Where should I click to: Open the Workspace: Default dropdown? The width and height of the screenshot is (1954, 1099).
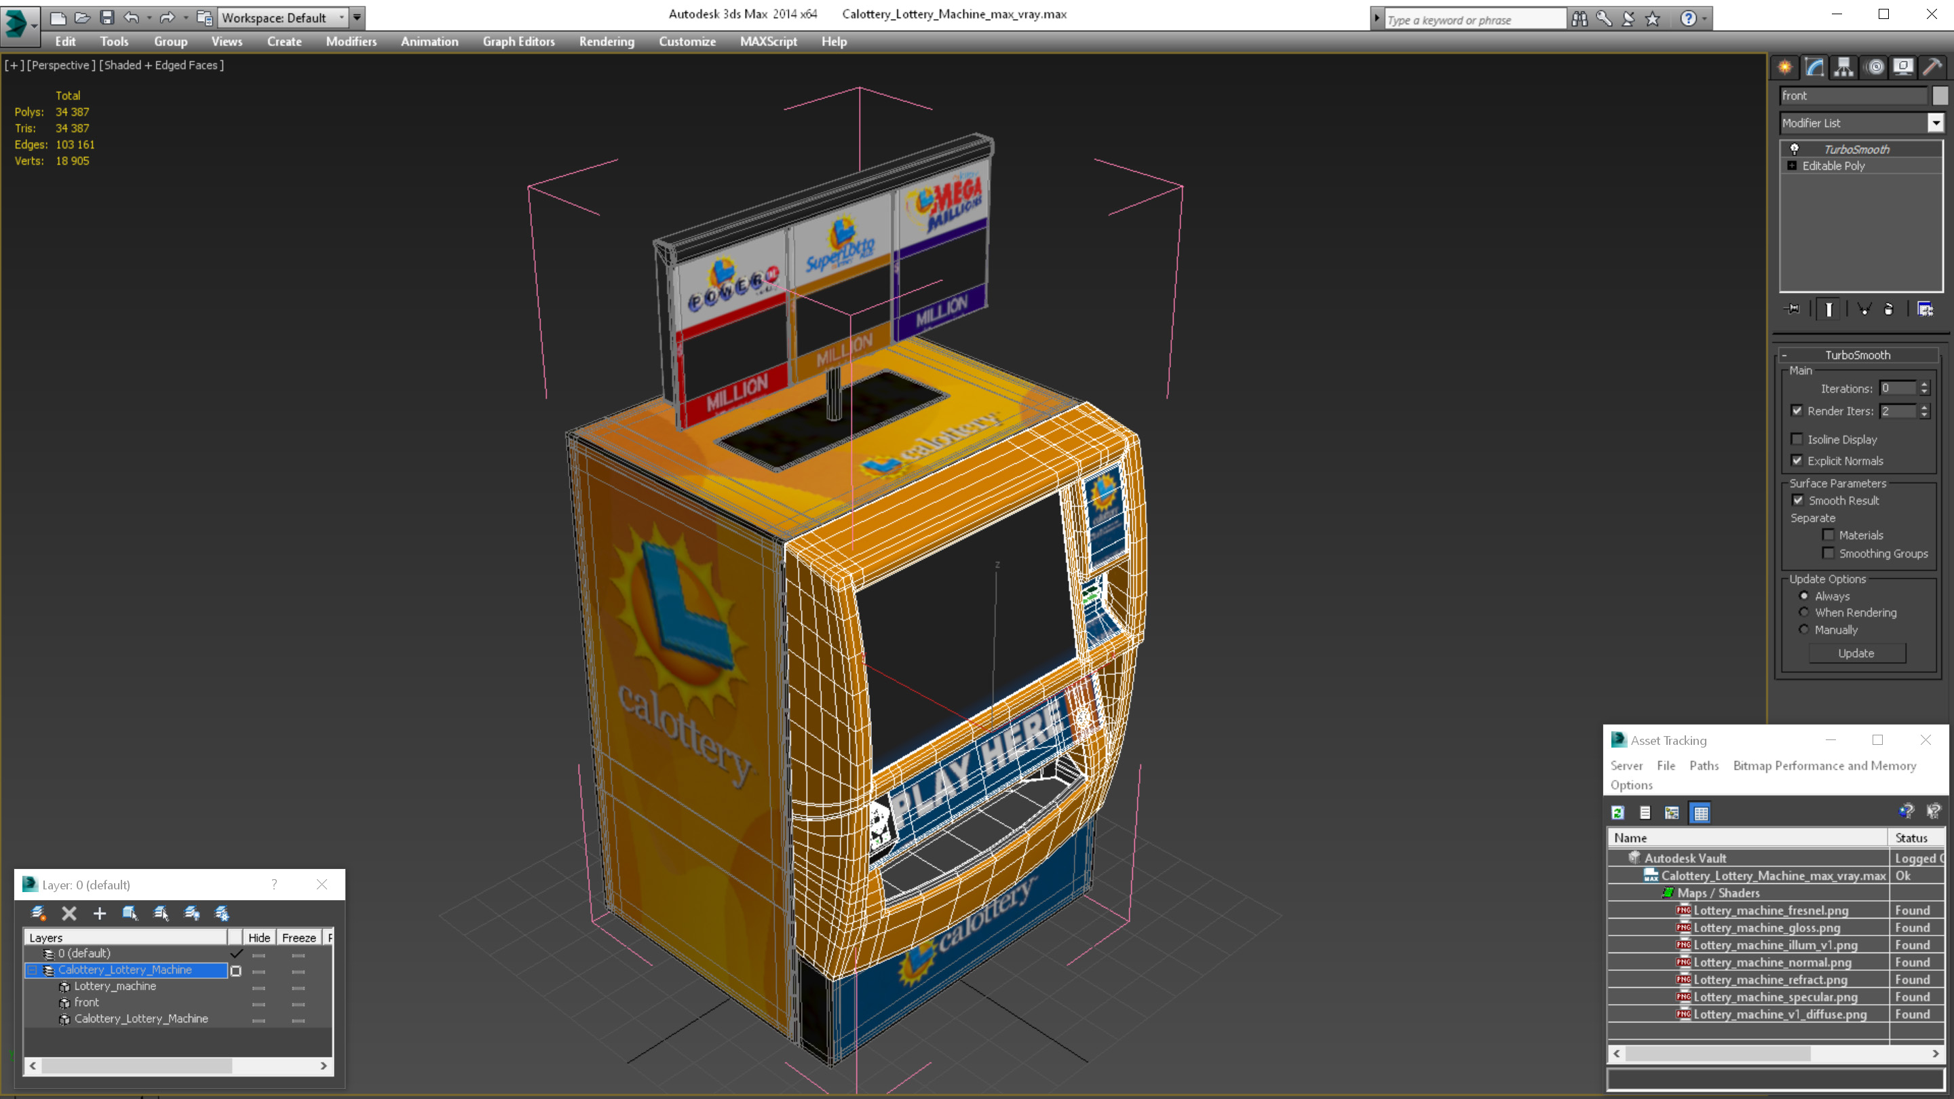point(283,18)
